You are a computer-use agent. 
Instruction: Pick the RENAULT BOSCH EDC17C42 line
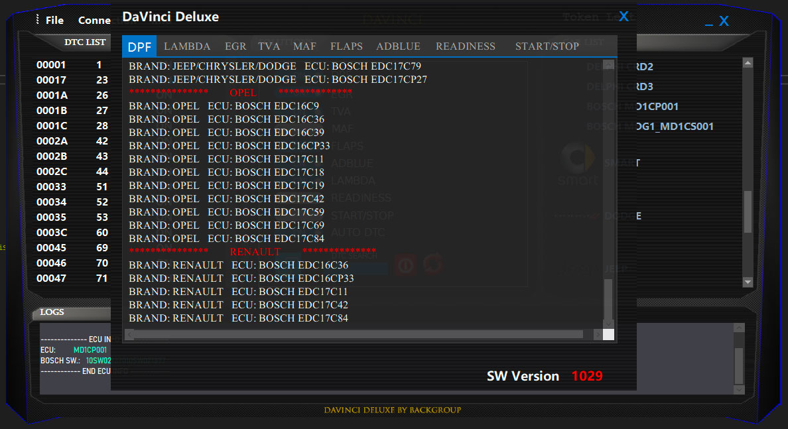[239, 305]
